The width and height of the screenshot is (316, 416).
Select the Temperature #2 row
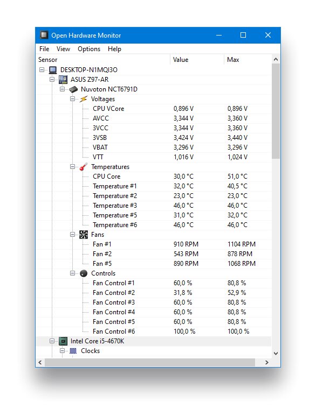[154, 196]
